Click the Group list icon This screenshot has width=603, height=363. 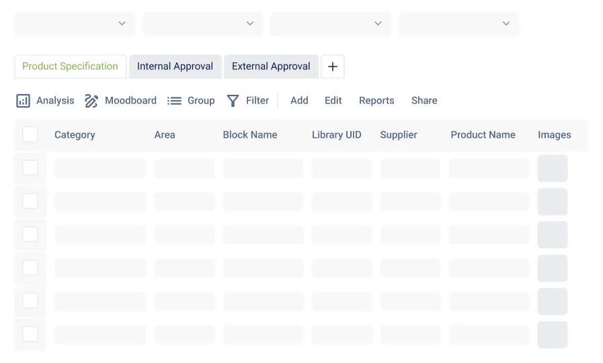[175, 101]
